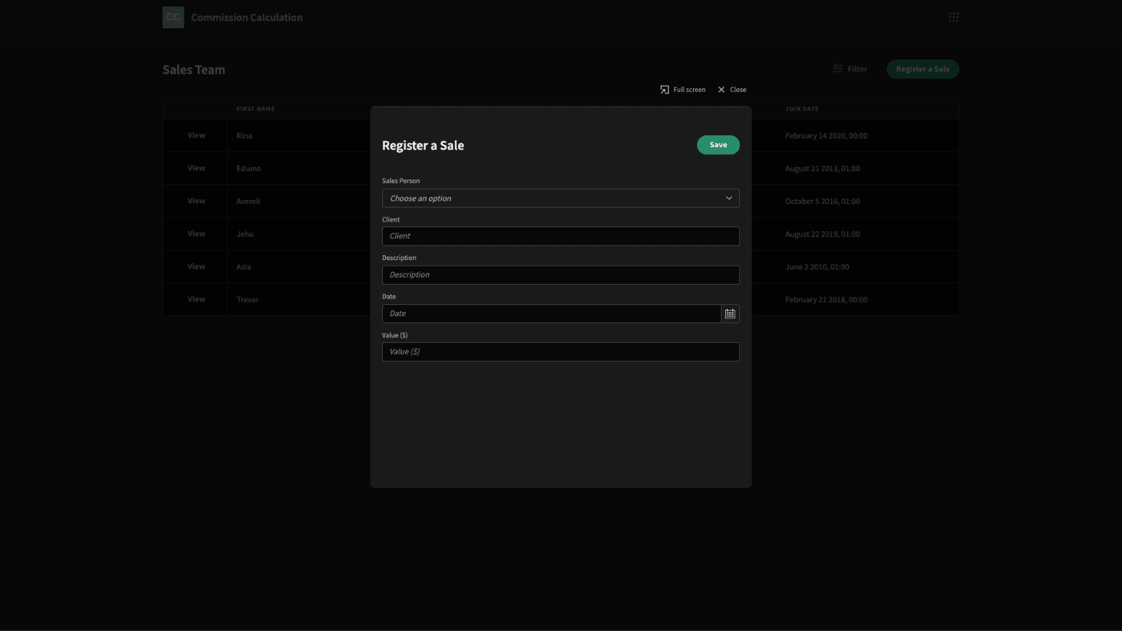
Task: Focus the Description input field
Action: 561,275
